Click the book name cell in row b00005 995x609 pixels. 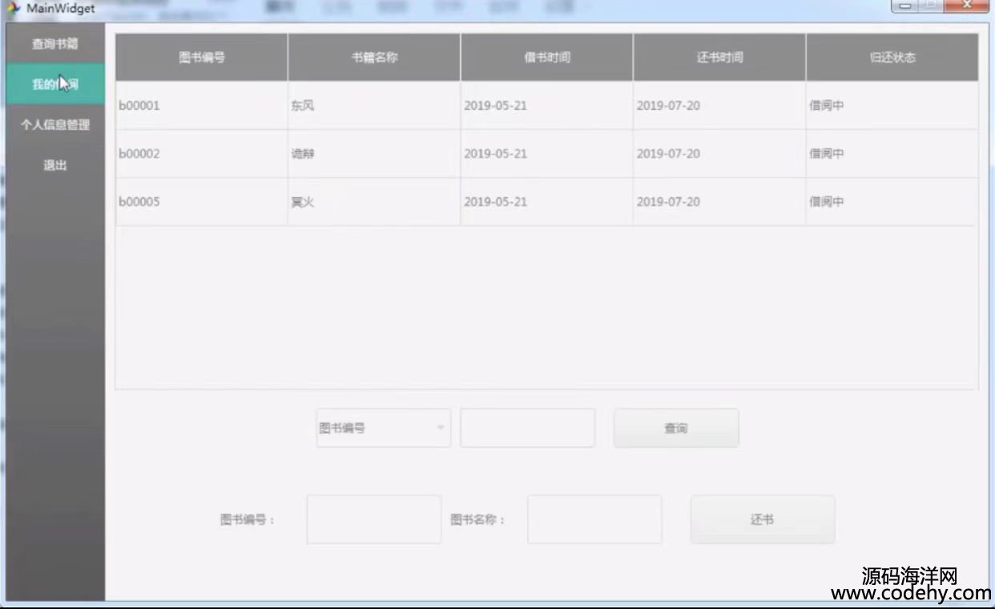tap(375, 201)
